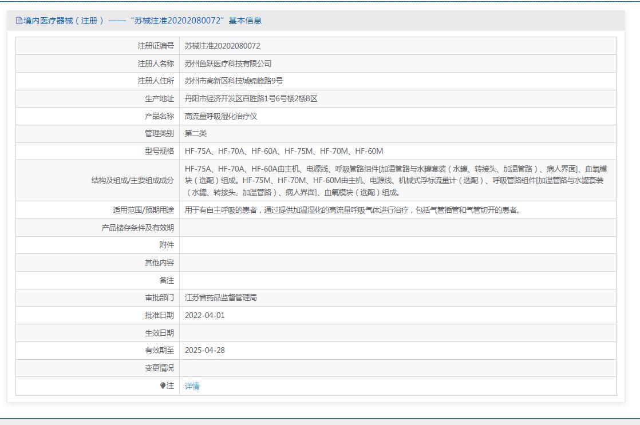The height and width of the screenshot is (425, 640).
Task: Select approval date 2022-04-01
Action: click(x=205, y=315)
